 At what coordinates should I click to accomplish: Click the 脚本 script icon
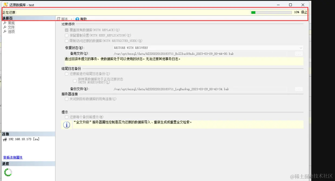(x=58, y=19)
